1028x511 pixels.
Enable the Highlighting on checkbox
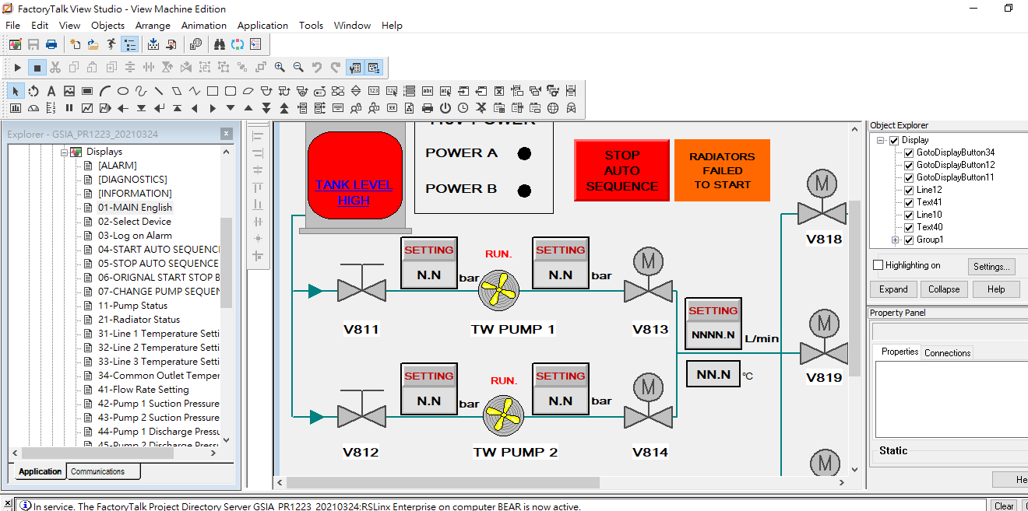[x=878, y=265]
